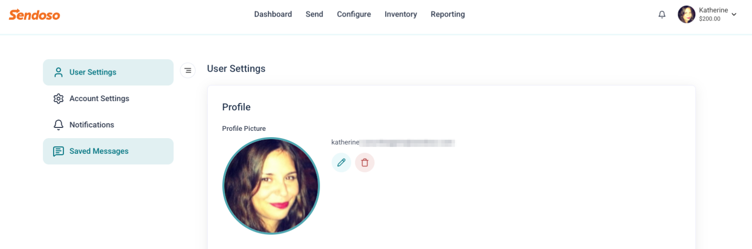Open the Katherine account name menu
752x249 pixels.
click(x=713, y=10)
